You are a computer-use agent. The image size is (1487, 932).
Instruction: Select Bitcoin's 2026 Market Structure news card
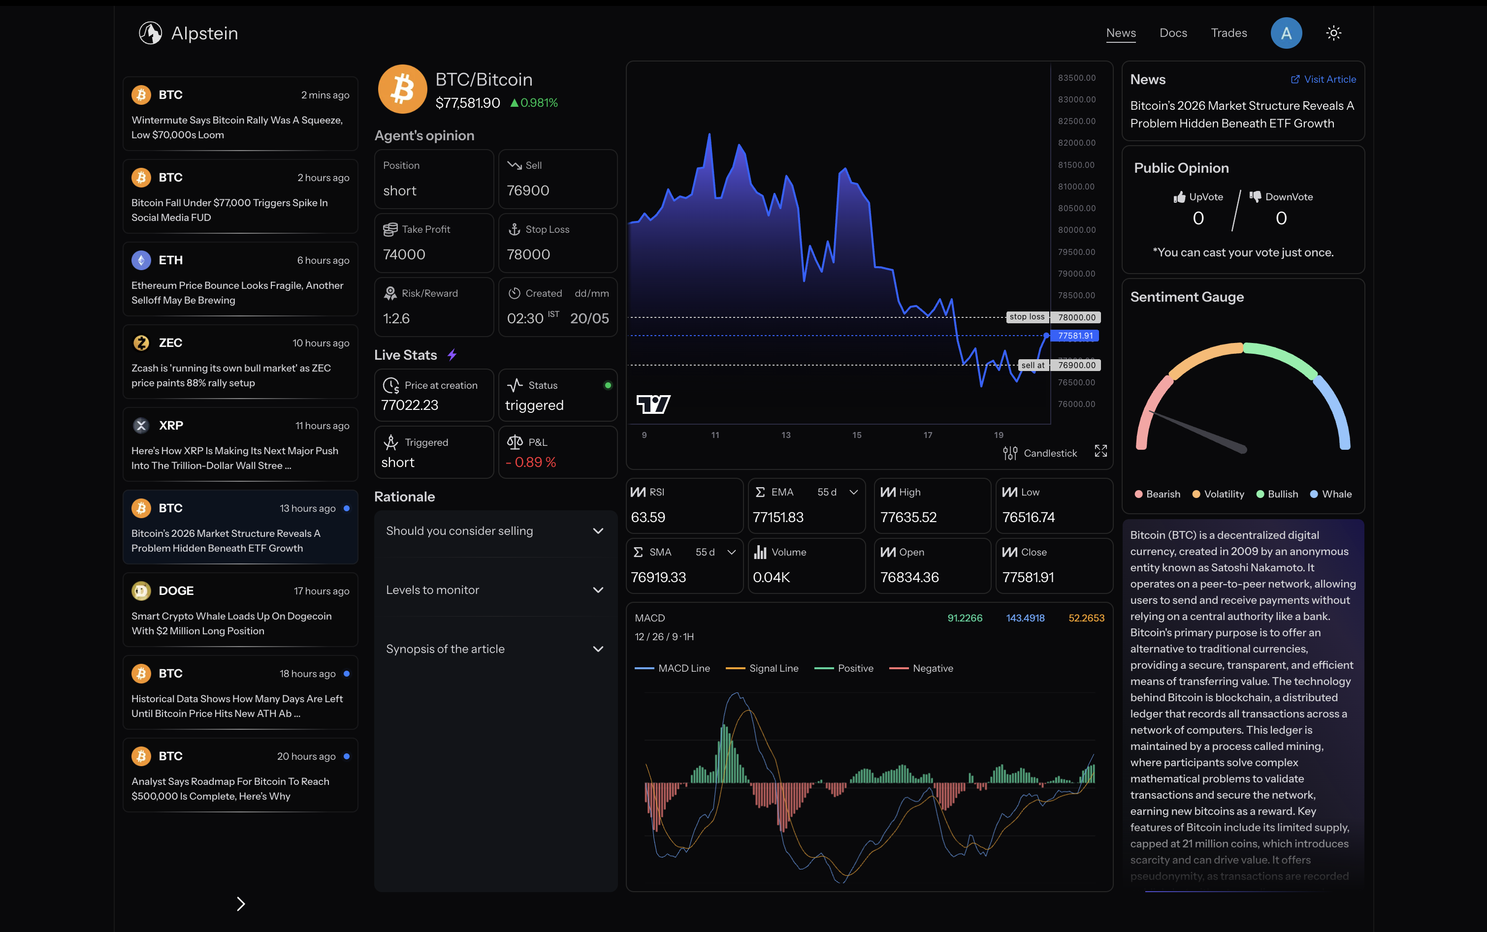pos(240,527)
